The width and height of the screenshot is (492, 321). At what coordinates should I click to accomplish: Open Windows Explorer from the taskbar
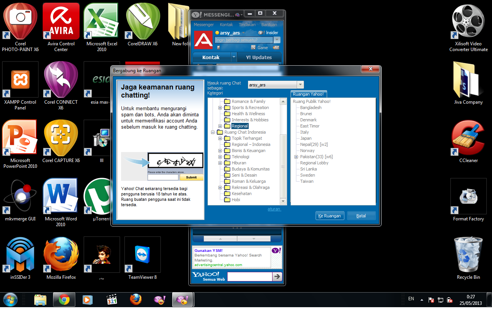(x=40, y=299)
